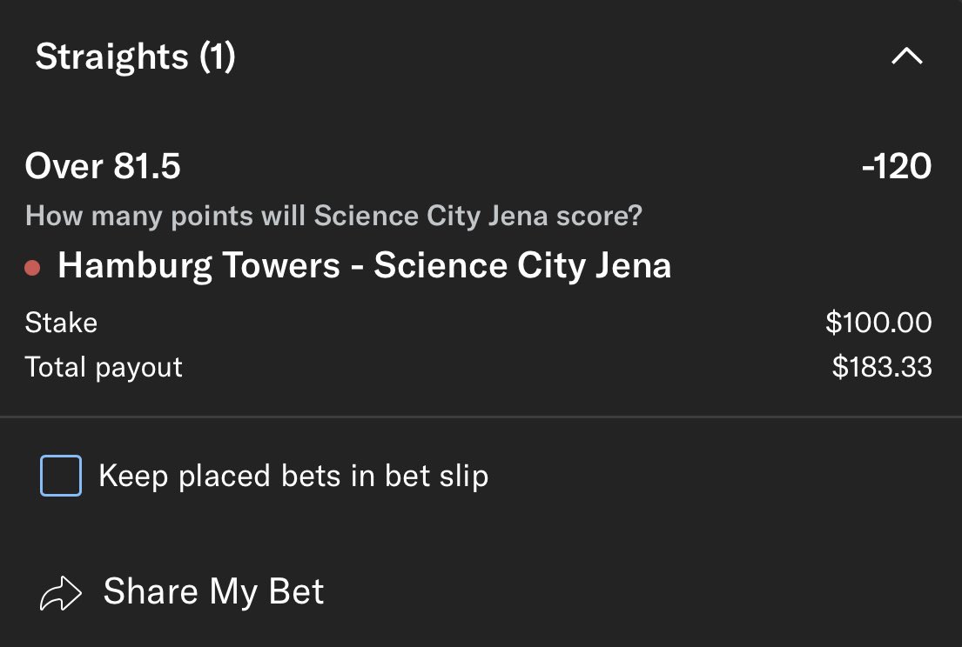Click the (1) bet count in the header
The height and width of the screenshot is (647, 962).
click(x=217, y=57)
